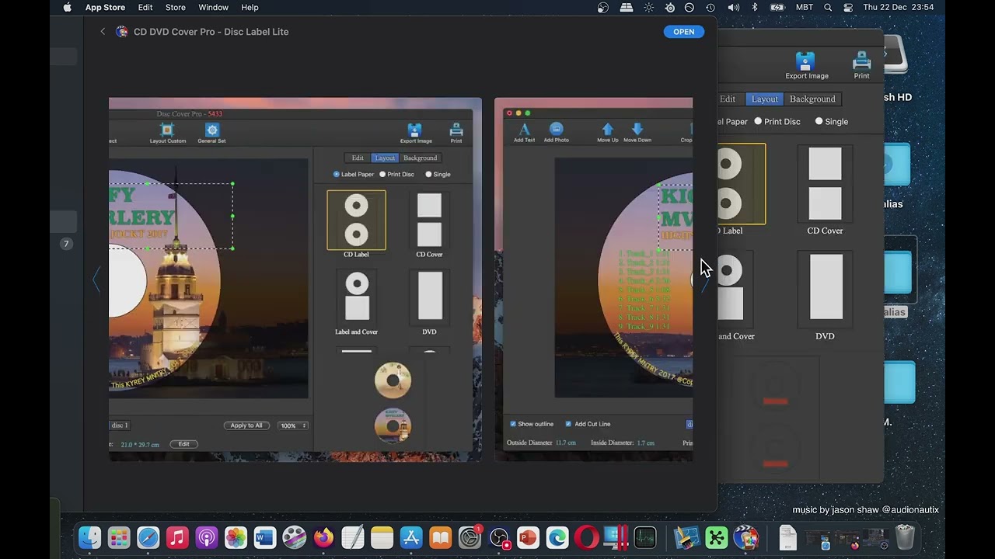Click the Bluetooth icon in the menu bar
This screenshot has width=995, height=559.
tap(755, 8)
